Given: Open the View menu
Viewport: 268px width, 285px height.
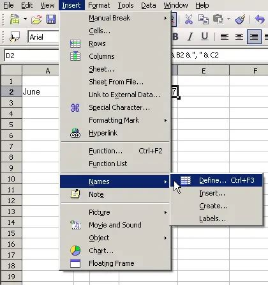Looking at the screenshot, I should tap(47, 5).
